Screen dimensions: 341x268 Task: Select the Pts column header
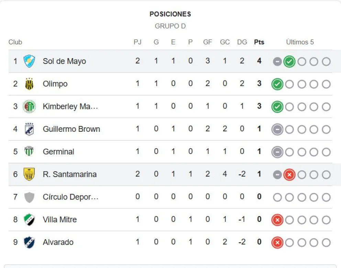(x=259, y=42)
